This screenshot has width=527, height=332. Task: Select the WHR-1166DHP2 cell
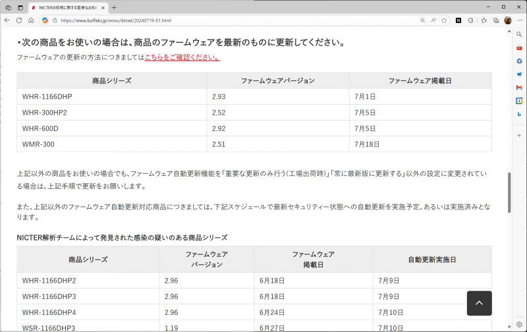[88, 281]
